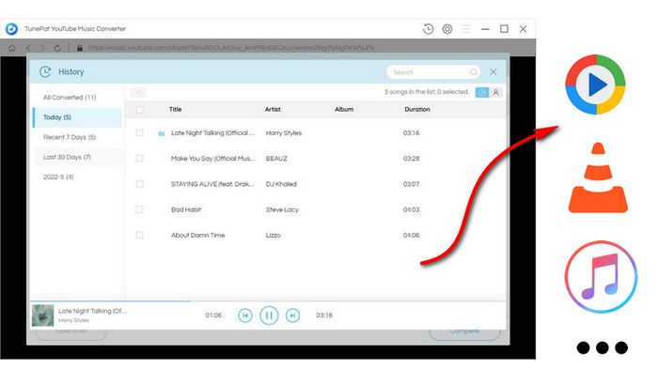Check STAYING ALIVE row checkbox
The image size is (658, 385).
tap(139, 184)
